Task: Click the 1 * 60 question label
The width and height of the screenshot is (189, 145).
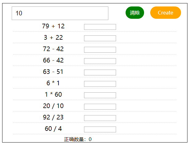Action: pos(53,95)
